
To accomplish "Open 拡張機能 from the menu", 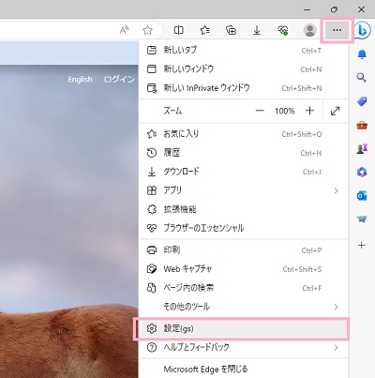I will (244, 209).
